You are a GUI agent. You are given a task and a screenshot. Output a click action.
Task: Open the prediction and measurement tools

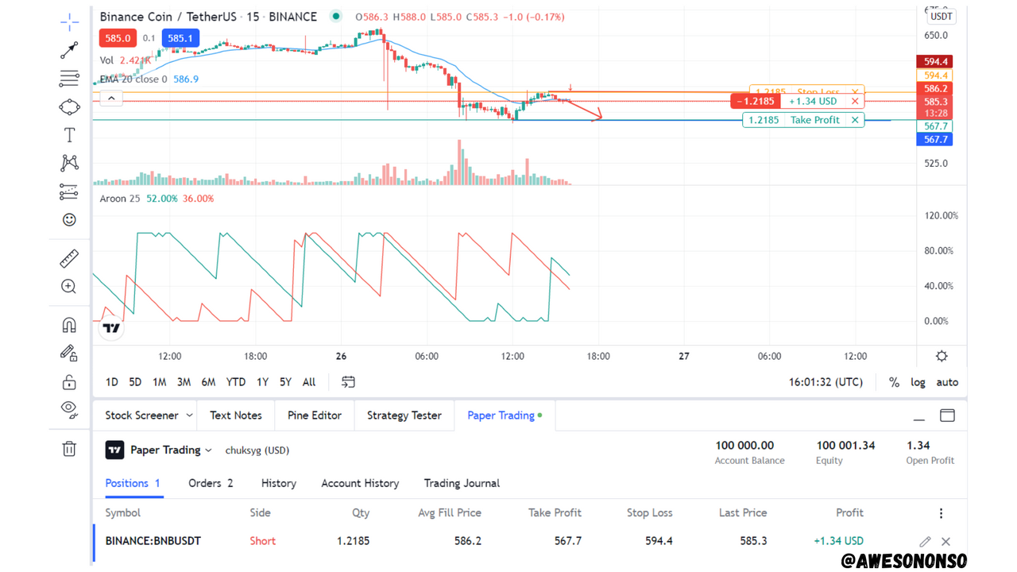[69, 191]
